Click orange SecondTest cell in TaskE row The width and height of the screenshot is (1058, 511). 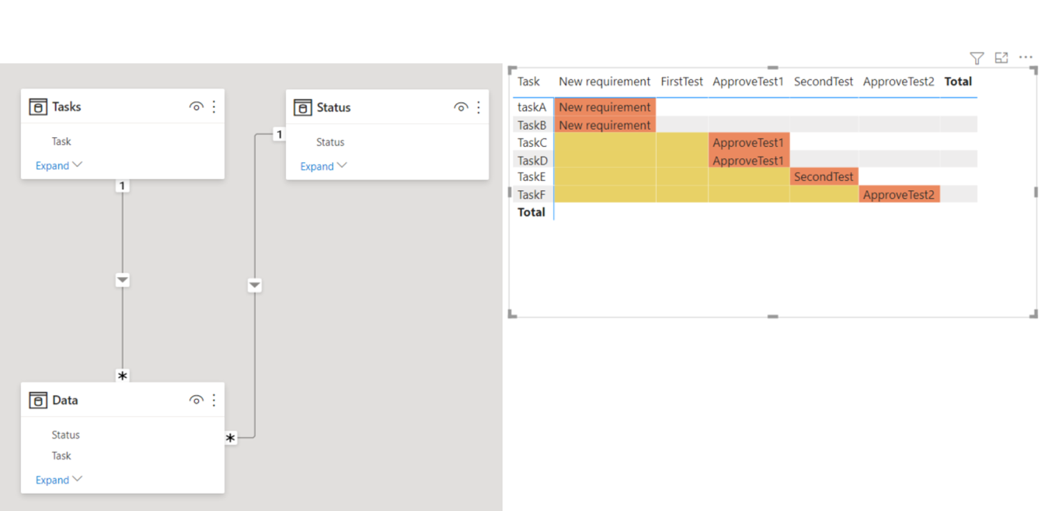point(824,177)
